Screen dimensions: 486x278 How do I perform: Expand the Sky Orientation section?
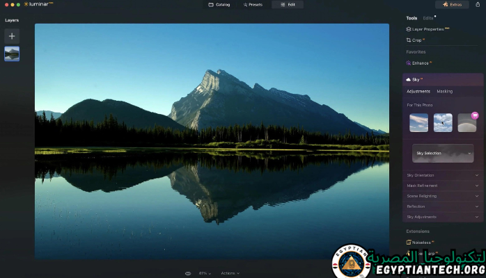[442, 175]
